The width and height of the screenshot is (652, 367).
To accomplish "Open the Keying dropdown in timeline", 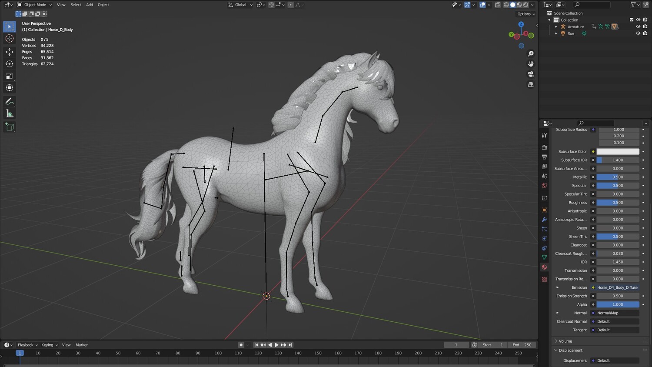I will click(50, 345).
